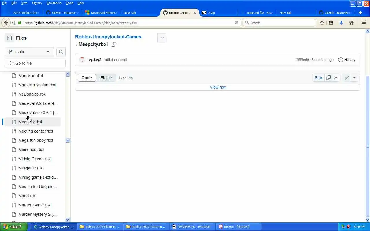This screenshot has height=231, width=370.
Task: Click the browser Back button
Action: coord(6,23)
